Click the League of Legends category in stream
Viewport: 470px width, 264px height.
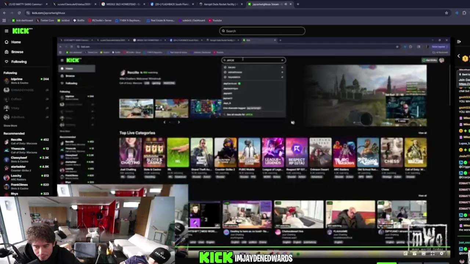pos(273,153)
